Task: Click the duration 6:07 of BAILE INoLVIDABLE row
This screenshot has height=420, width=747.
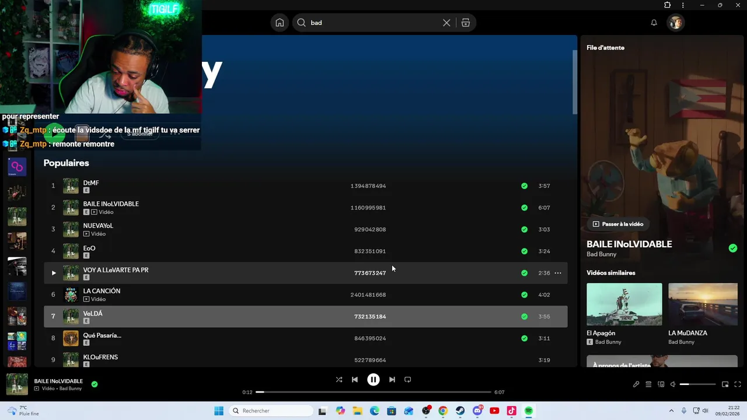Action: point(544,208)
